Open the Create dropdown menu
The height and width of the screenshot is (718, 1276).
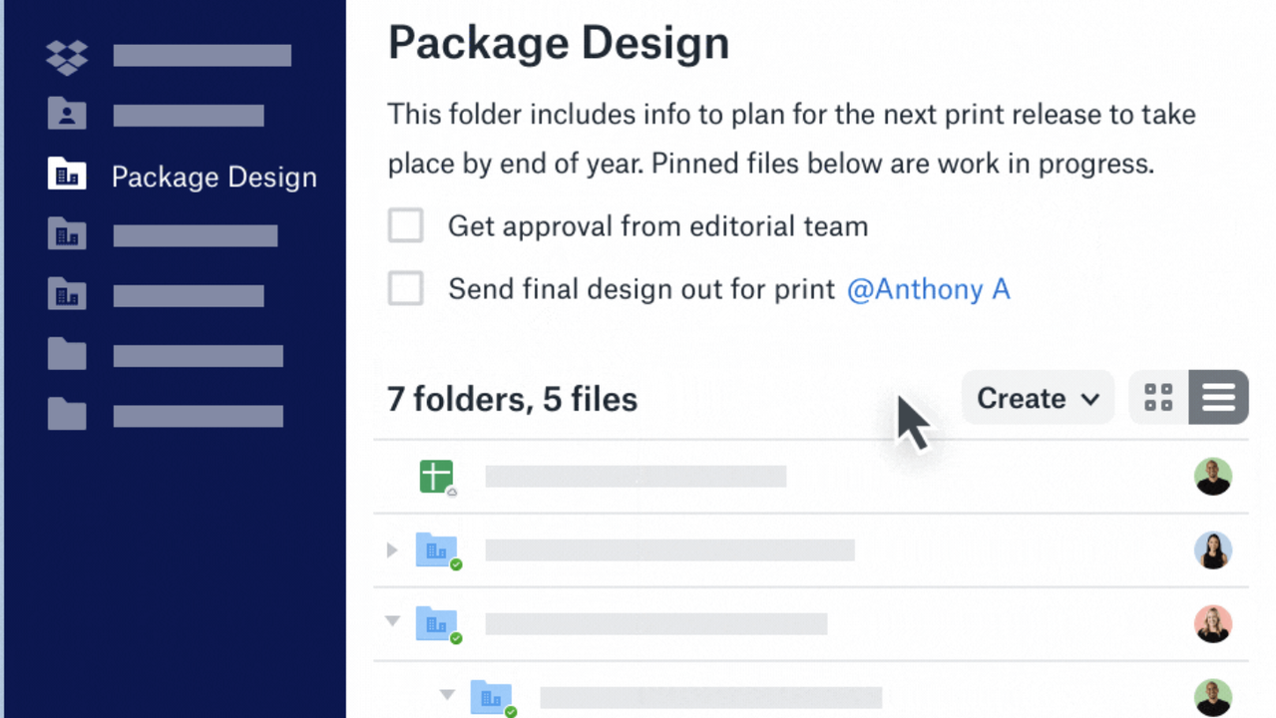click(x=1038, y=398)
